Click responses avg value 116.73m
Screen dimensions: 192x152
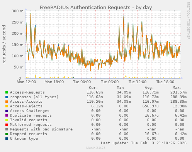pos(150,97)
